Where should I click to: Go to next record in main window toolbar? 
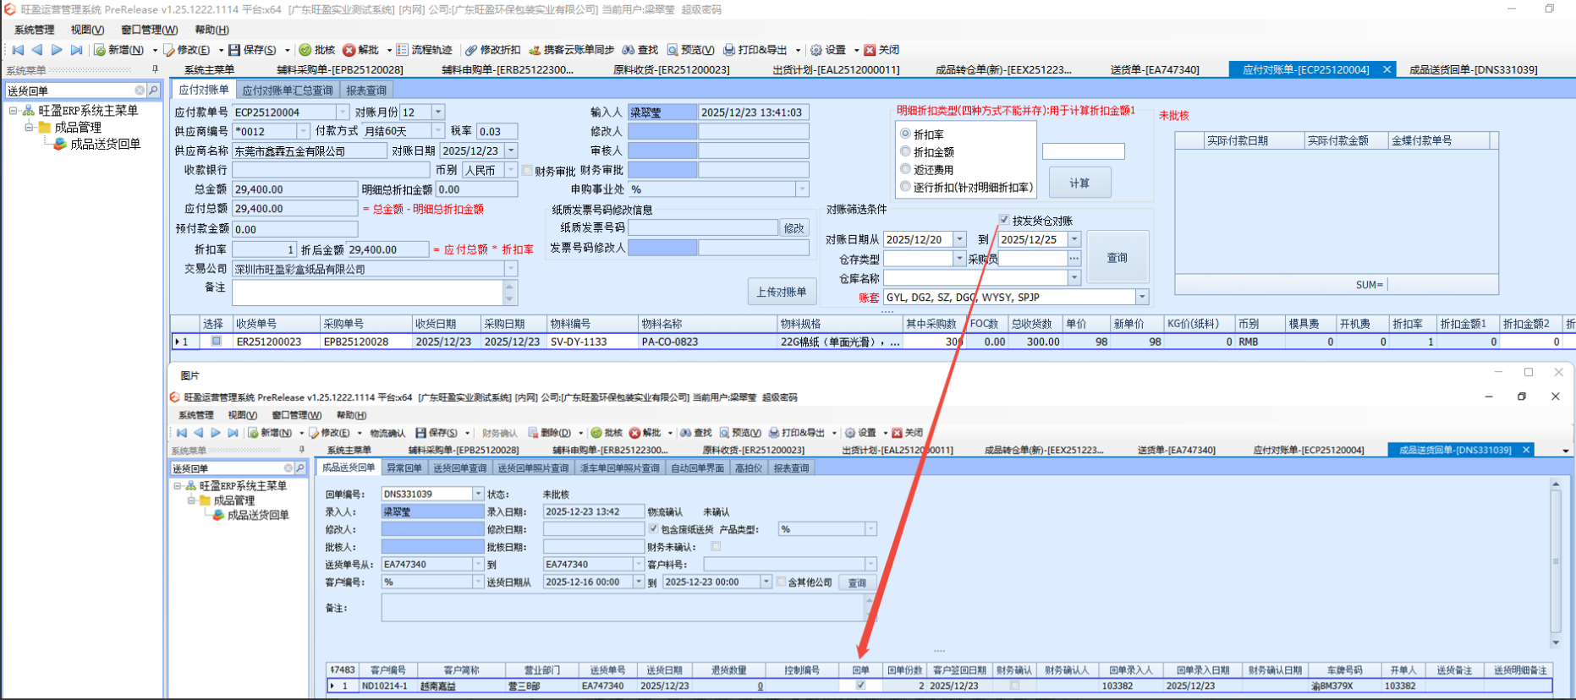pyautogui.click(x=57, y=50)
